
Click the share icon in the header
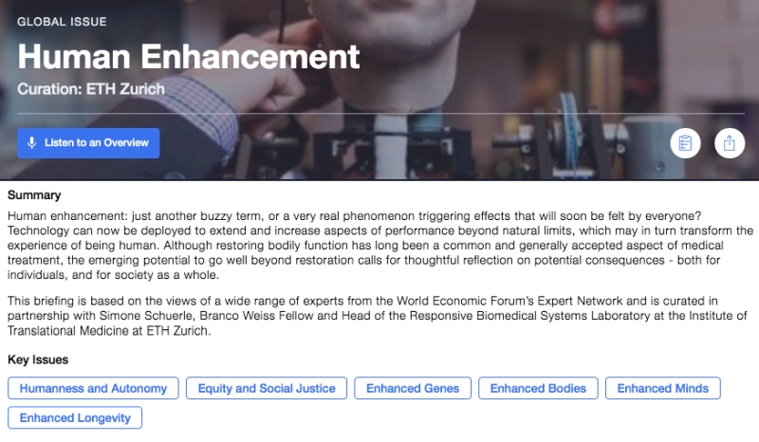(x=729, y=143)
